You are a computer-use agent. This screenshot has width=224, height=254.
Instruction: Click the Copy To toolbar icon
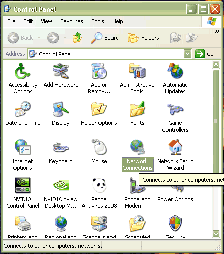[x=191, y=38]
